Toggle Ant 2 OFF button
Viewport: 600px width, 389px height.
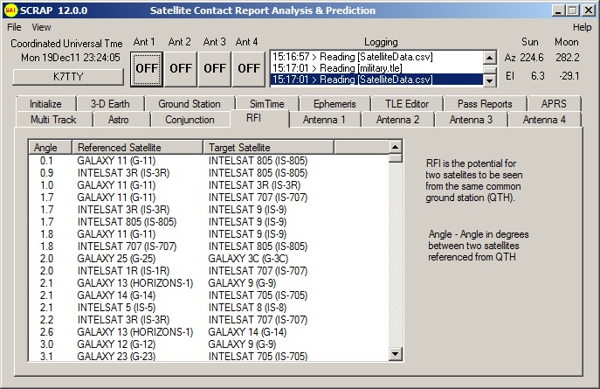(181, 69)
